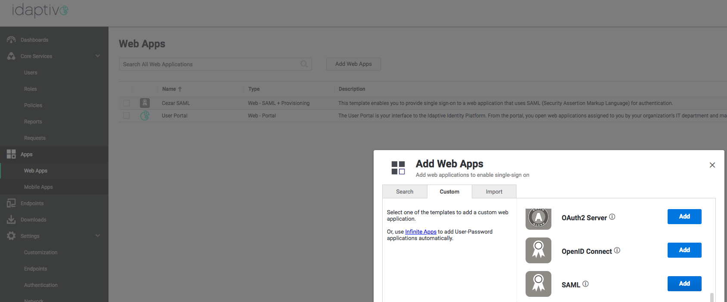
Task: Click the Add Web Apps dialog grid icon
Action: pos(398,168)
